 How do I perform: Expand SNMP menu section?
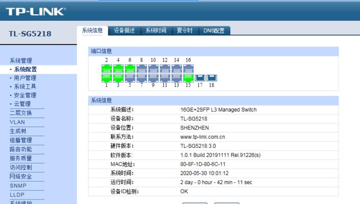pyautogui.click(x=18, y=186)
